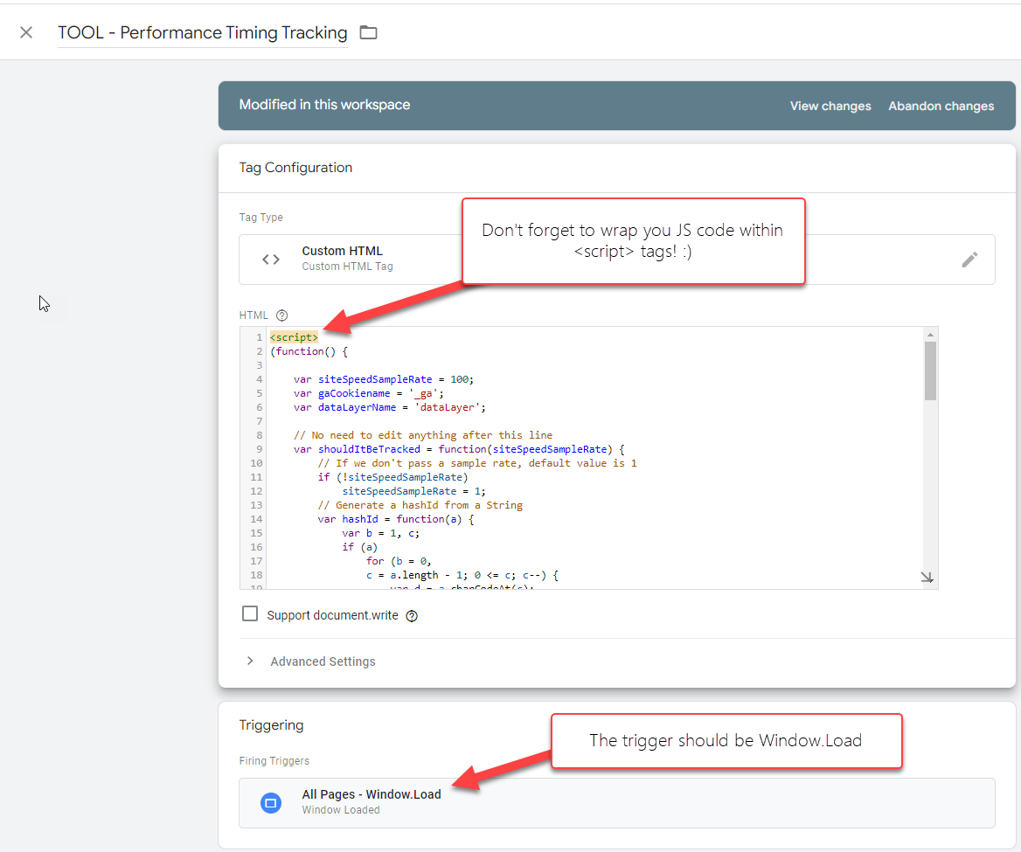The image size is (1021, 852).
Task: Enable the Support document.write checkbox
Action: pyautogui.click(x=250, y=614)
